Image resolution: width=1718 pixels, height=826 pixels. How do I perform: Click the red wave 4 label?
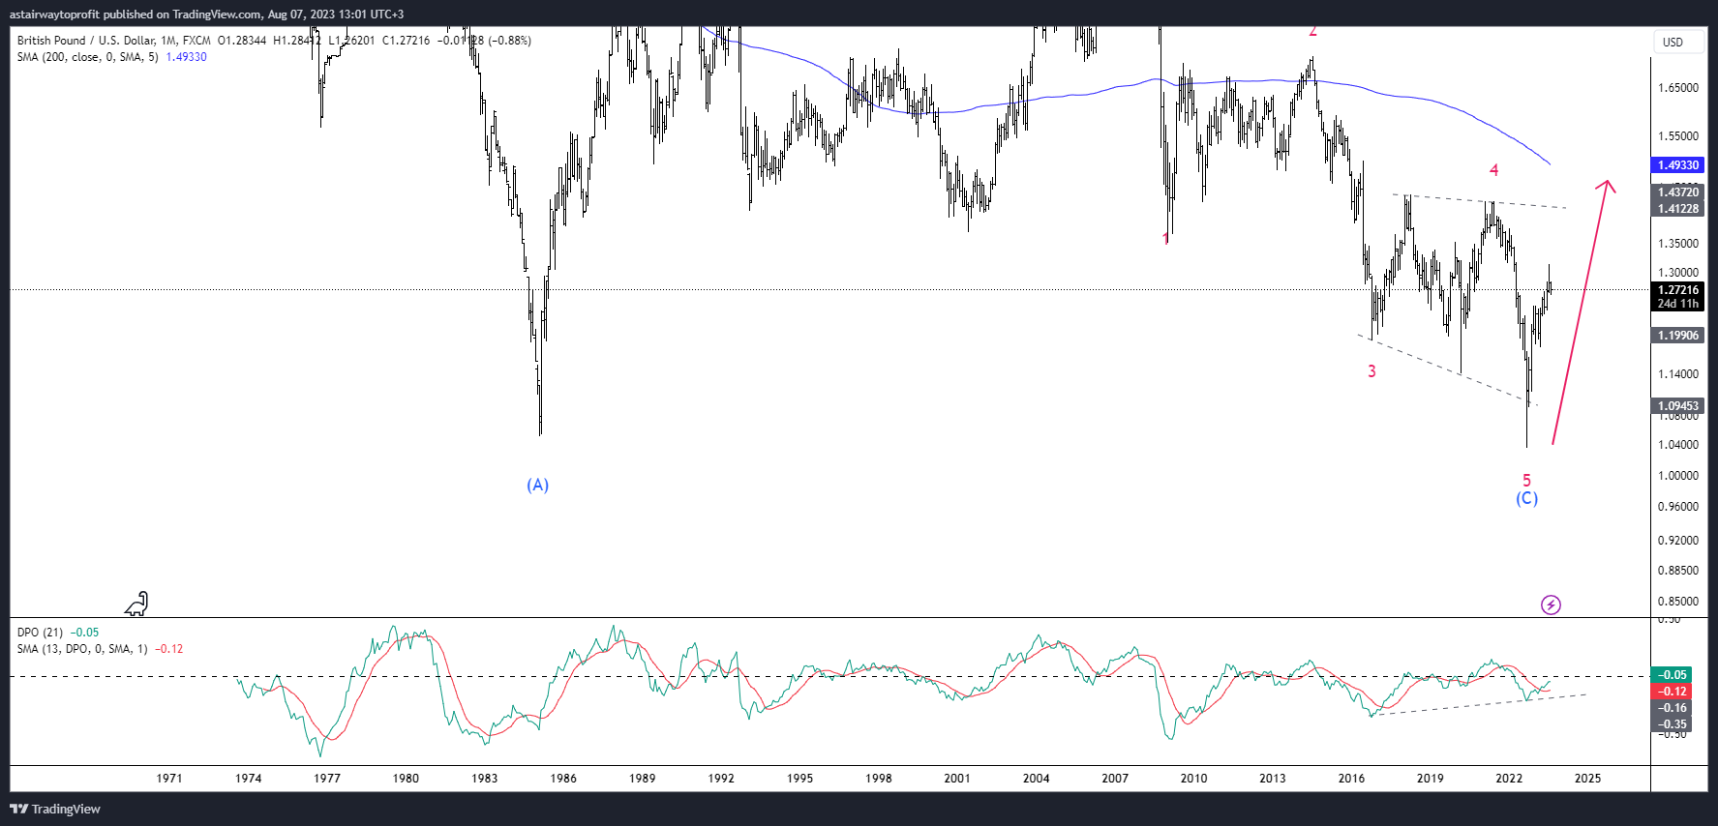pos(1493,171)
